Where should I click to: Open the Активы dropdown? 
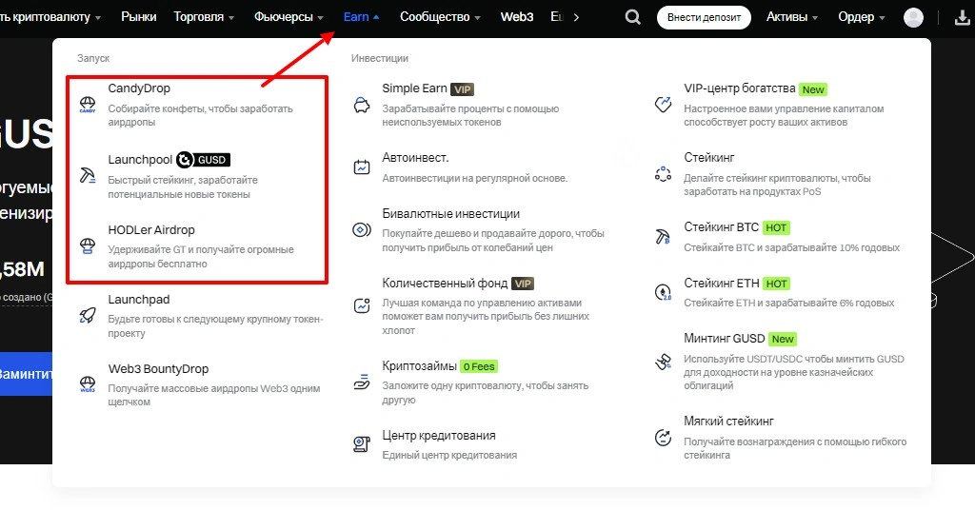click(792, 17)
